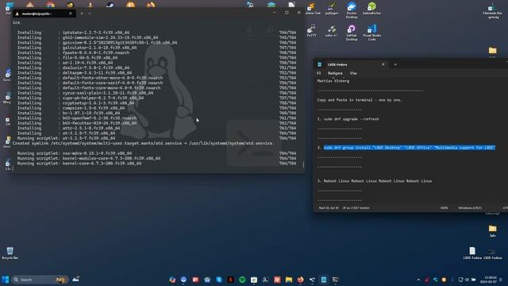Show hidden system tray icons
This screenshot has width=508, height=286.
[418, 280]
